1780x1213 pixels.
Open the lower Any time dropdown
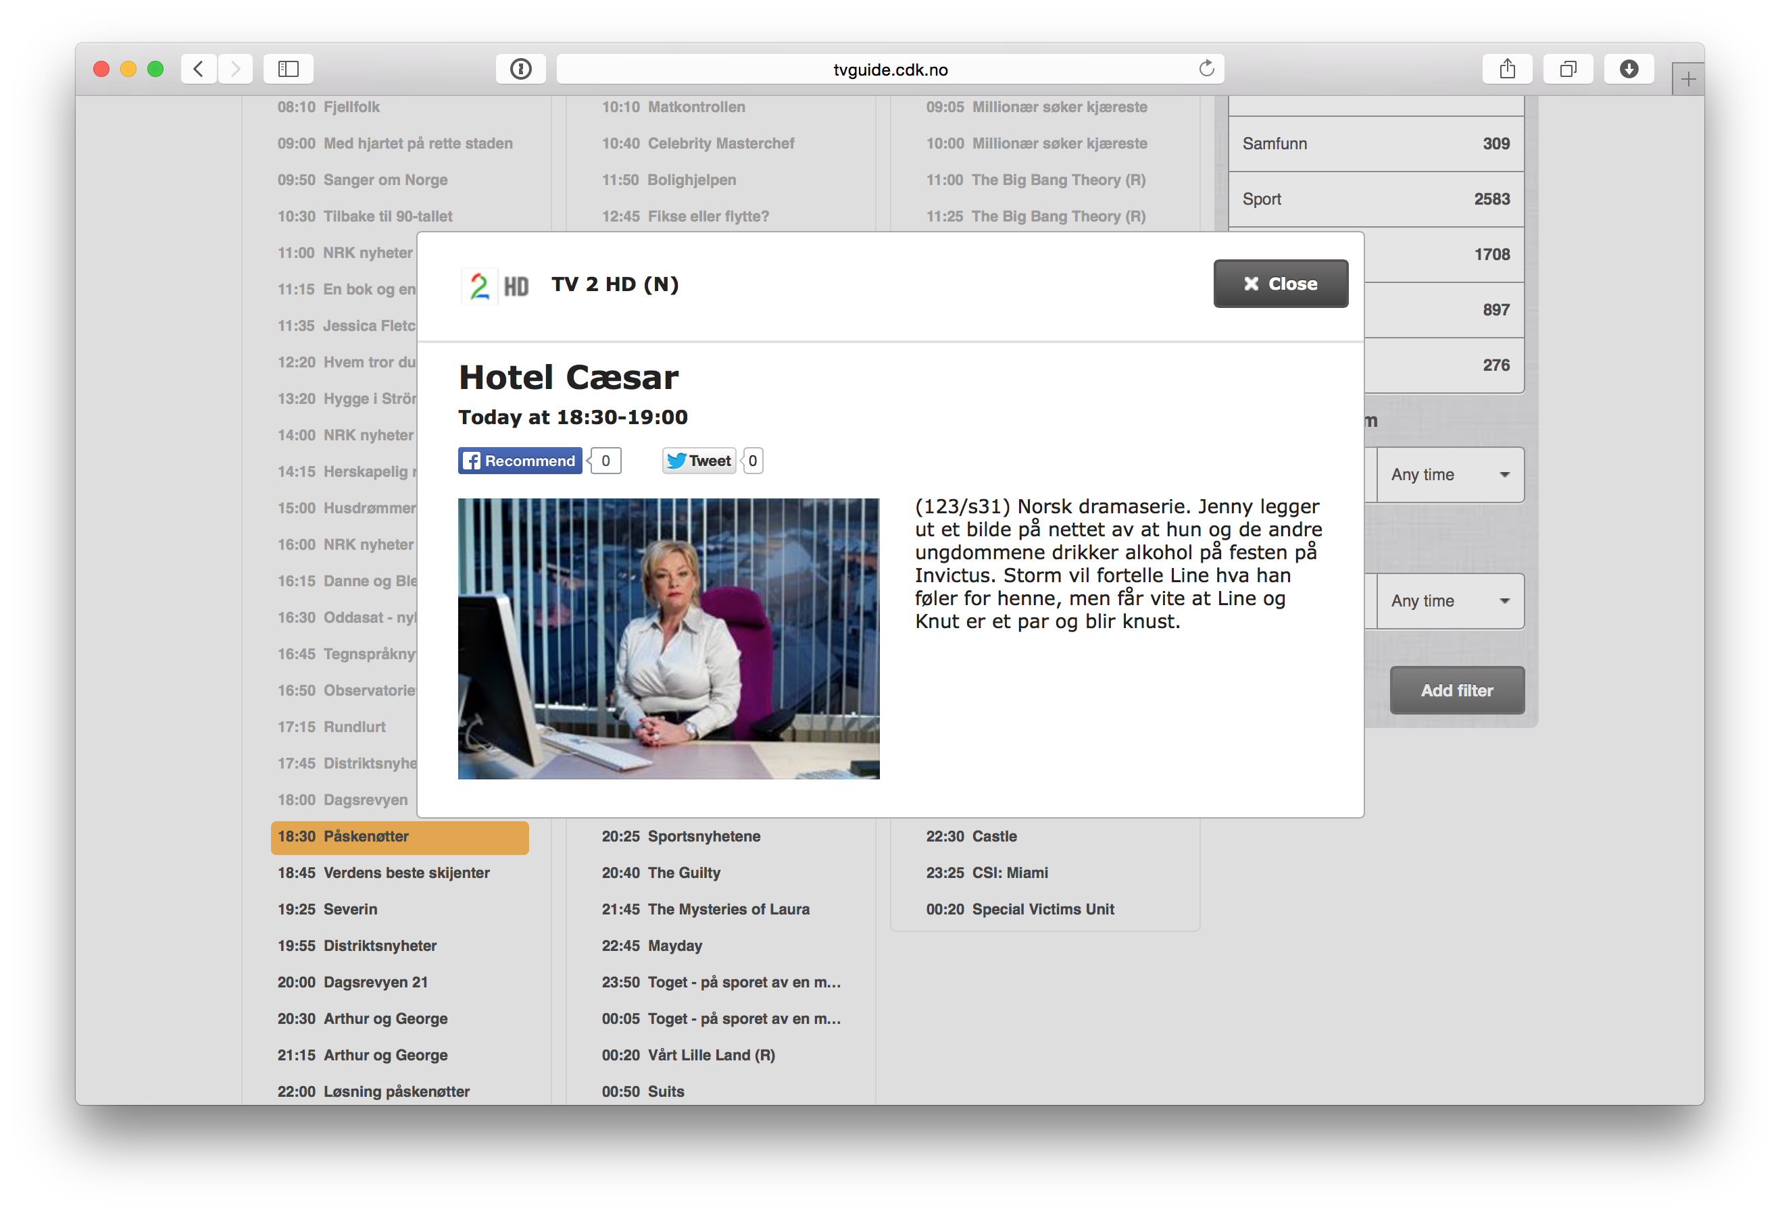(x=1449, y=601)
